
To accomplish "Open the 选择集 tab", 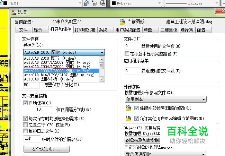I will [187, 30].
